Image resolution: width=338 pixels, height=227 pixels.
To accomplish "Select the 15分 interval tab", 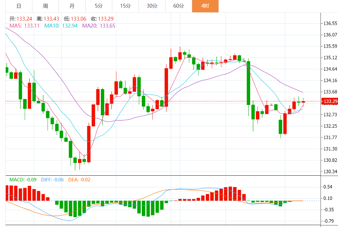I will click(126, 6).
